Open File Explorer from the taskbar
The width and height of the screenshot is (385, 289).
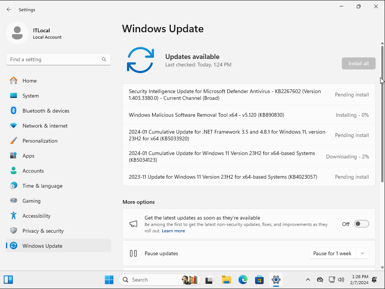pos(226,280)
